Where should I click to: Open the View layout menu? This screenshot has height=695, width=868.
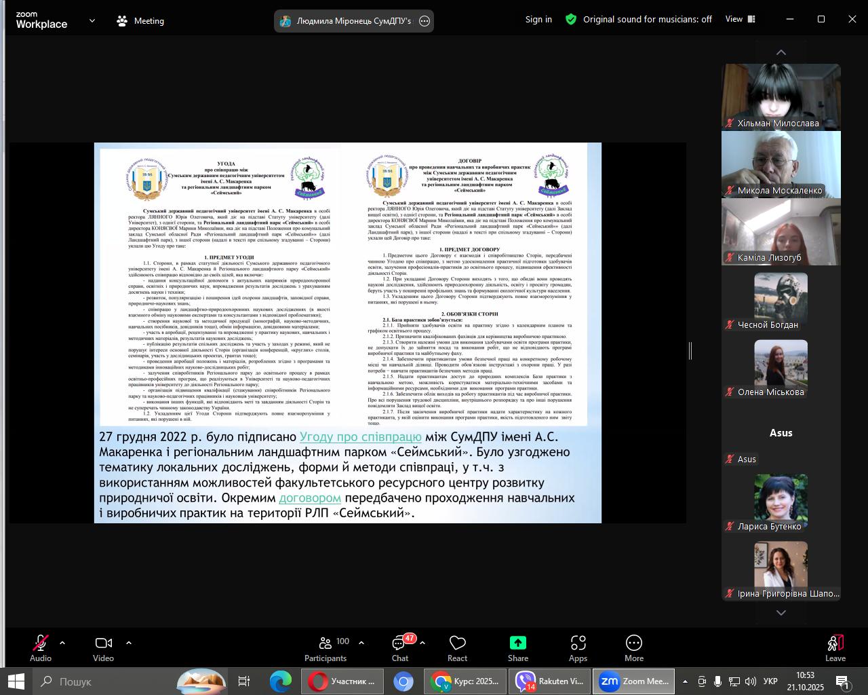740,19
